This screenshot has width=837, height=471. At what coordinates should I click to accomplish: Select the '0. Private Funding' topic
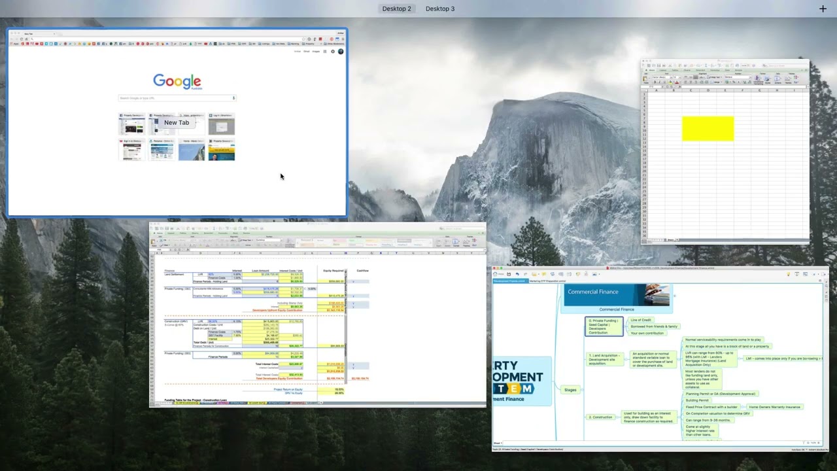pyautogui.click(x=604, y=326)
